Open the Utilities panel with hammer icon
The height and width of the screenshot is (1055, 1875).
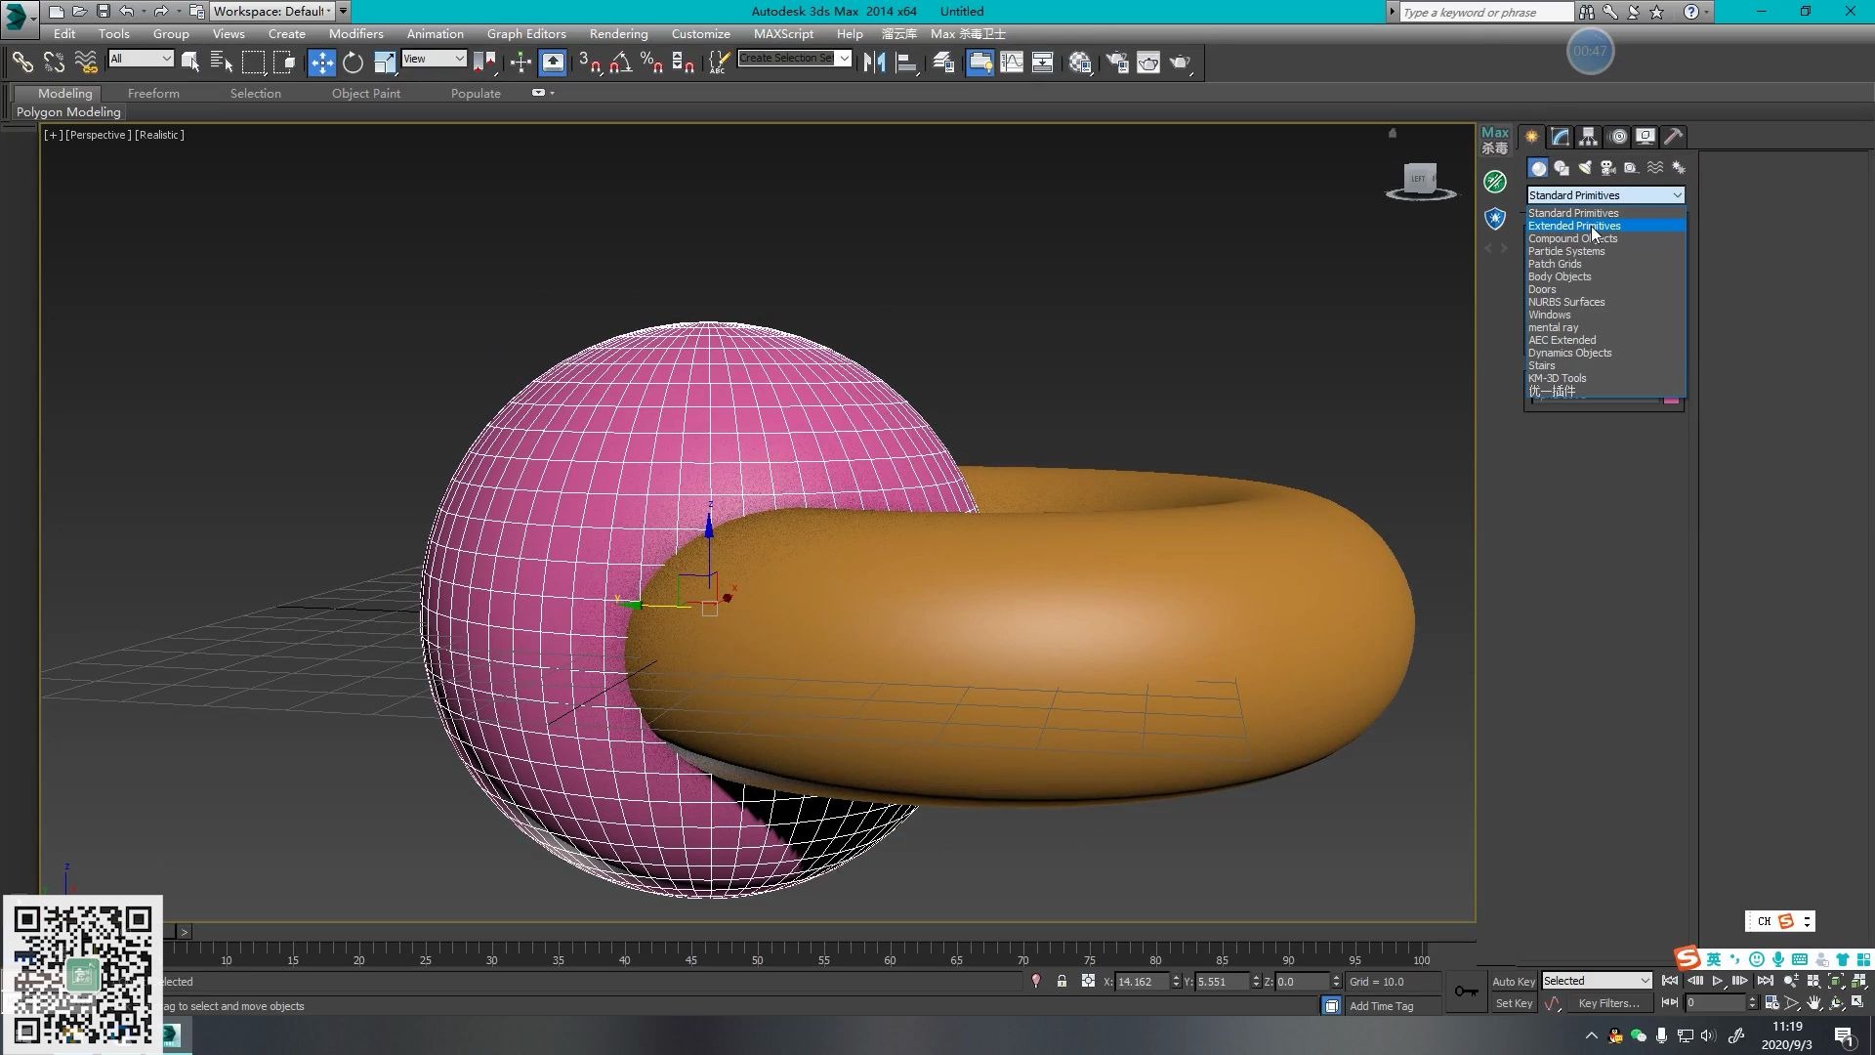pos(1673,137)
